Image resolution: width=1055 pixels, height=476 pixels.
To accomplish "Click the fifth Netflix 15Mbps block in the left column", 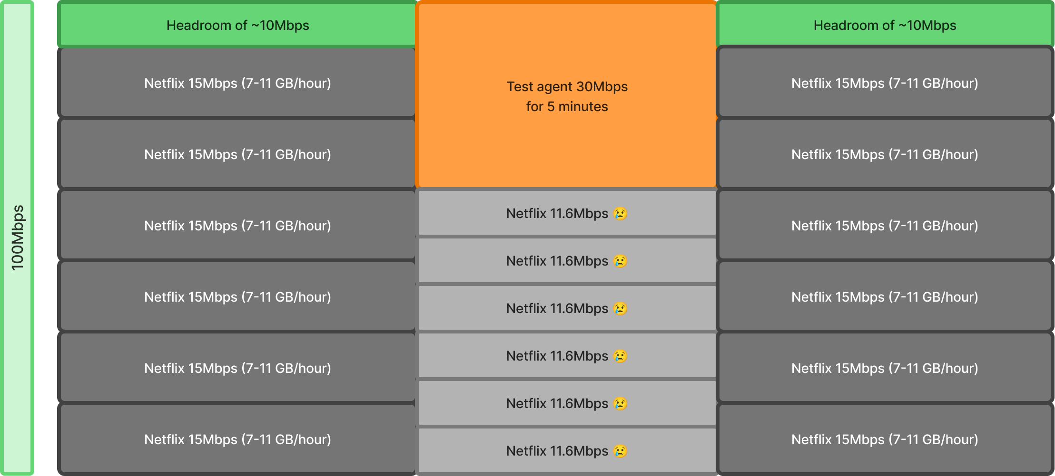I will 237,368.
